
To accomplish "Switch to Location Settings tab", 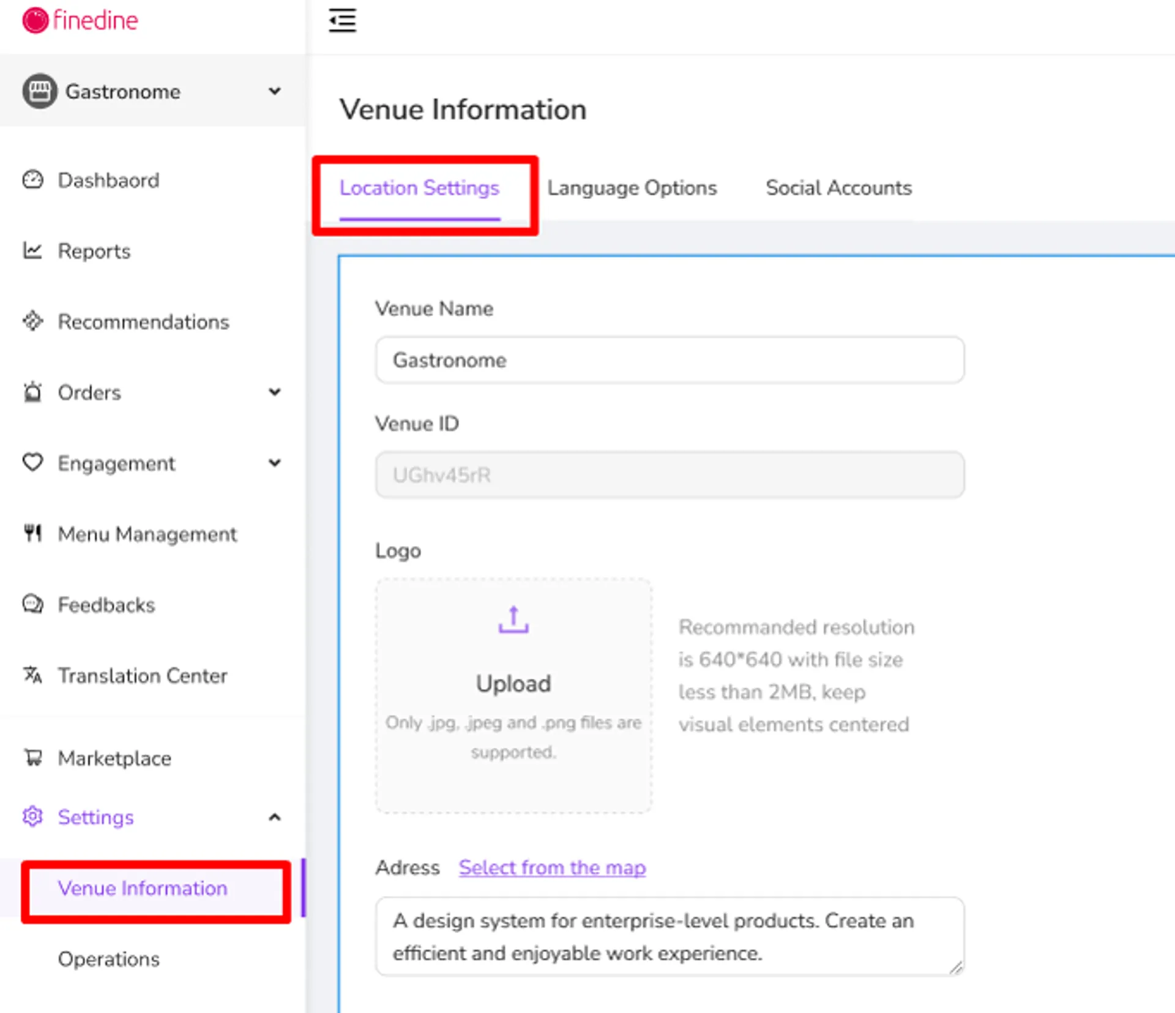I will tap(420, 188).
